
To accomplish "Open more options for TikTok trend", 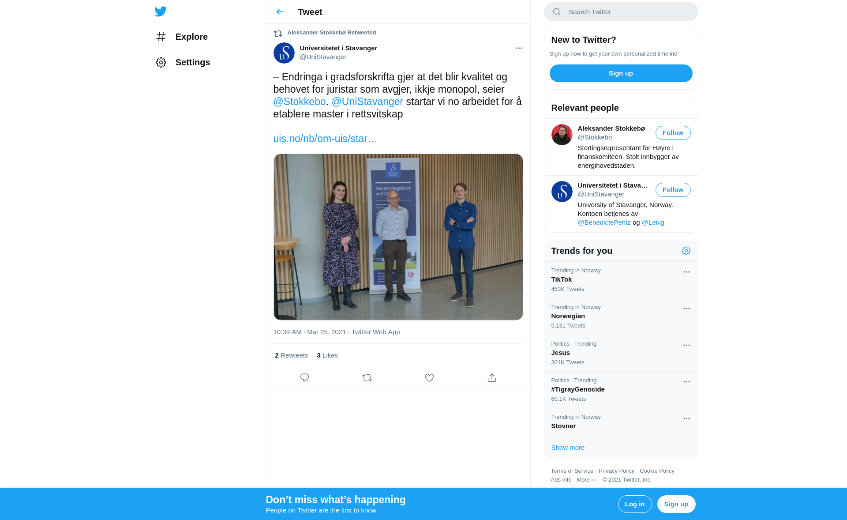I will point(686,272).
